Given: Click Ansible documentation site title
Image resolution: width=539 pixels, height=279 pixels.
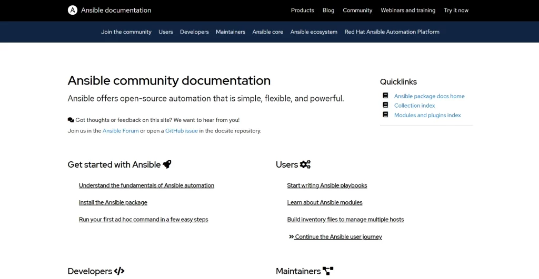Looking at the screenshot, I should [x=116, y=11].
